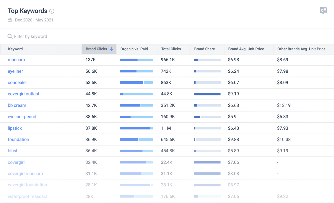Click the search magnifier in the filter bar
Viewport: 334px width, 203px height.
coord(10,36)
